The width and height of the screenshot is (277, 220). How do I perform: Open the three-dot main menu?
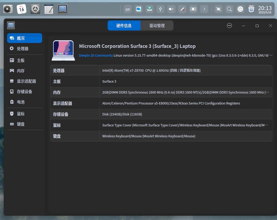(x=229, y=26)
